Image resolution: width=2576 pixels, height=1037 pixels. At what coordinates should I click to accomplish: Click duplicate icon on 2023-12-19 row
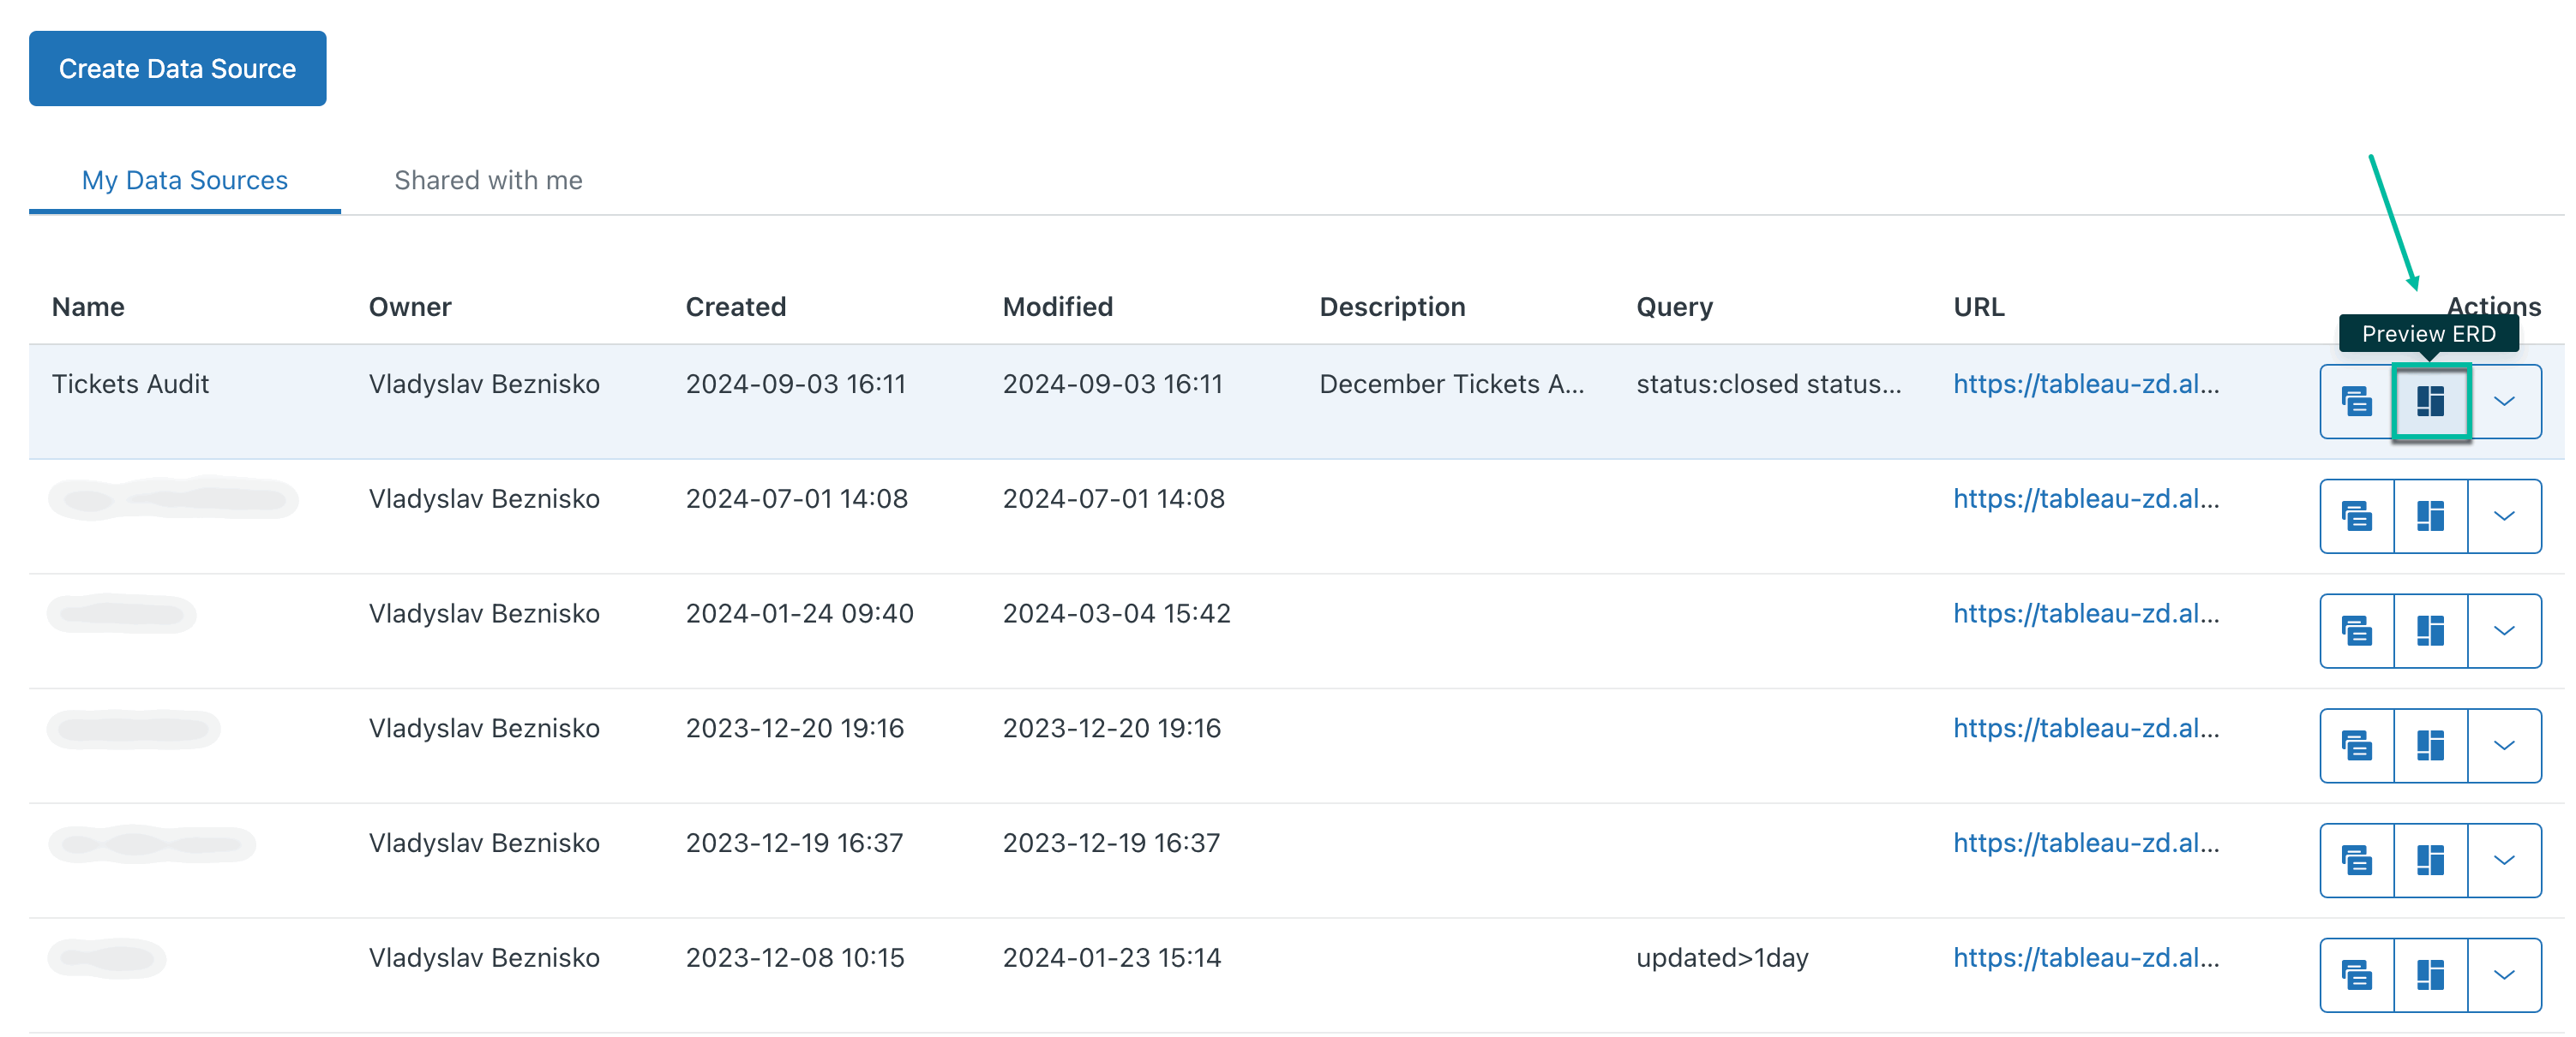click(x=2357, y=859)
